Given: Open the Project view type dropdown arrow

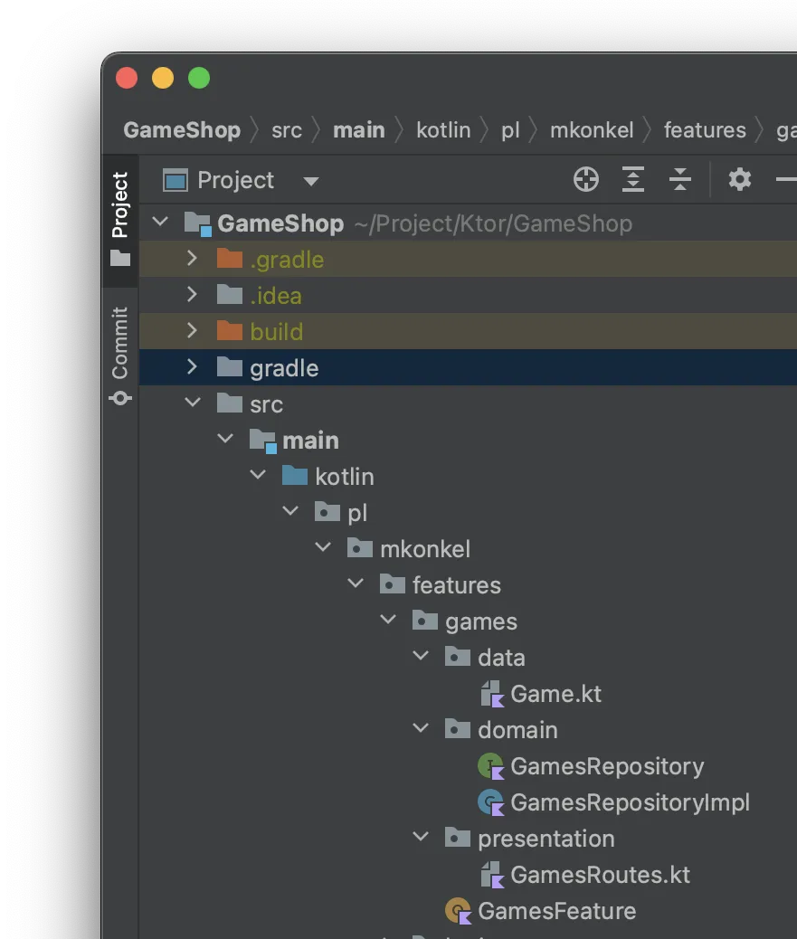Looking at the screenshot, I should click(311, 182).
